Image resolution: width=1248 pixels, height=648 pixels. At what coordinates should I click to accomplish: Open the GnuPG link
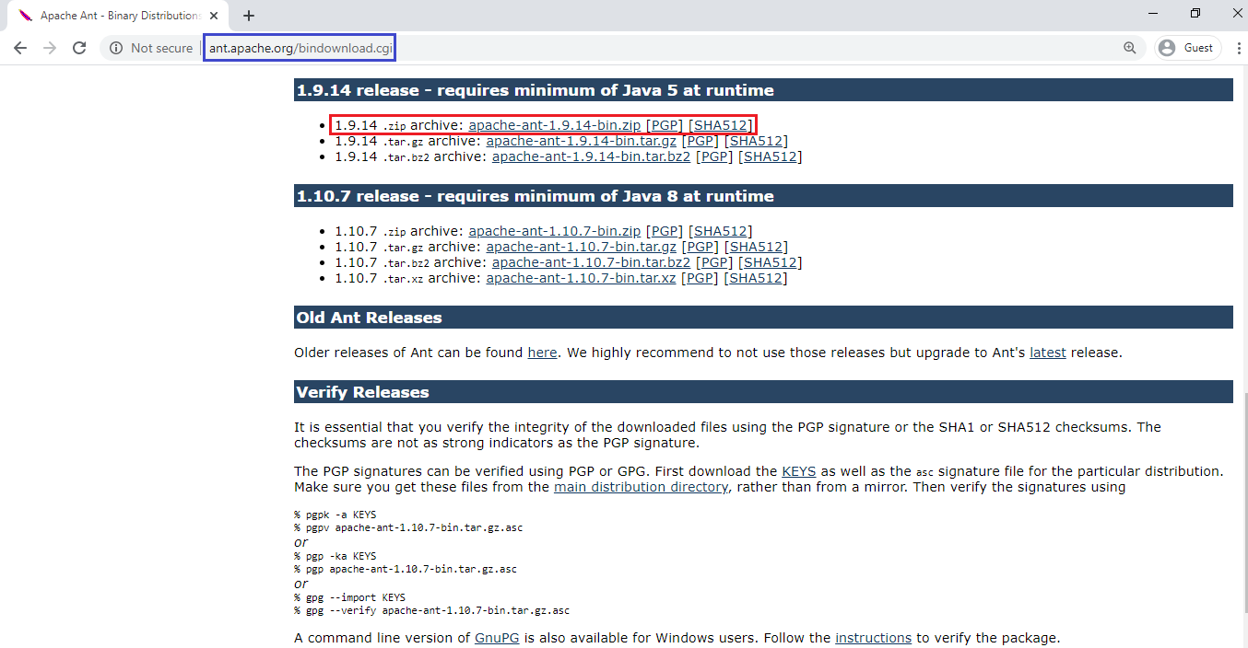[x=498, y=638]
